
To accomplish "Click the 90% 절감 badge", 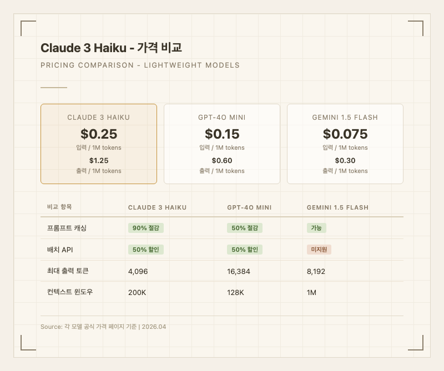I will pyautogui.click(x=146, y=228).
